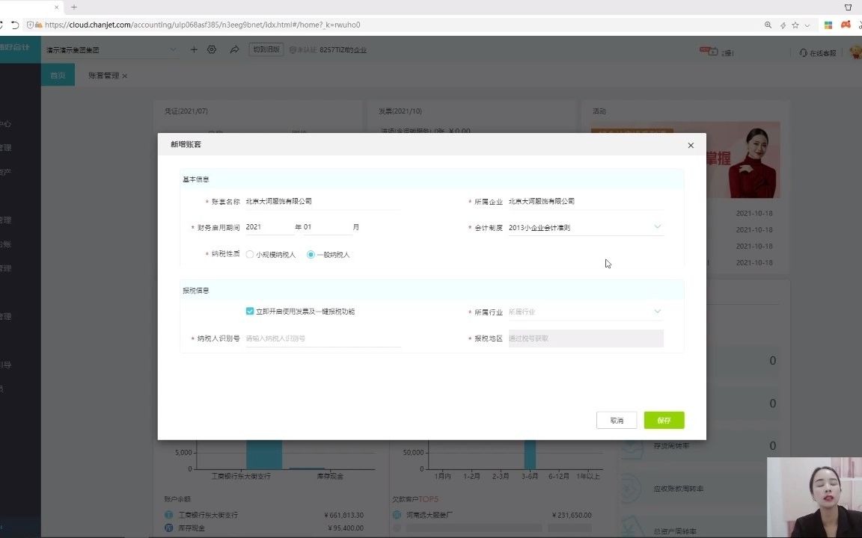Screen dimensions: 862x538
Task: Click the colorful extension icon in browser toolbar
Action: (828, 25)
